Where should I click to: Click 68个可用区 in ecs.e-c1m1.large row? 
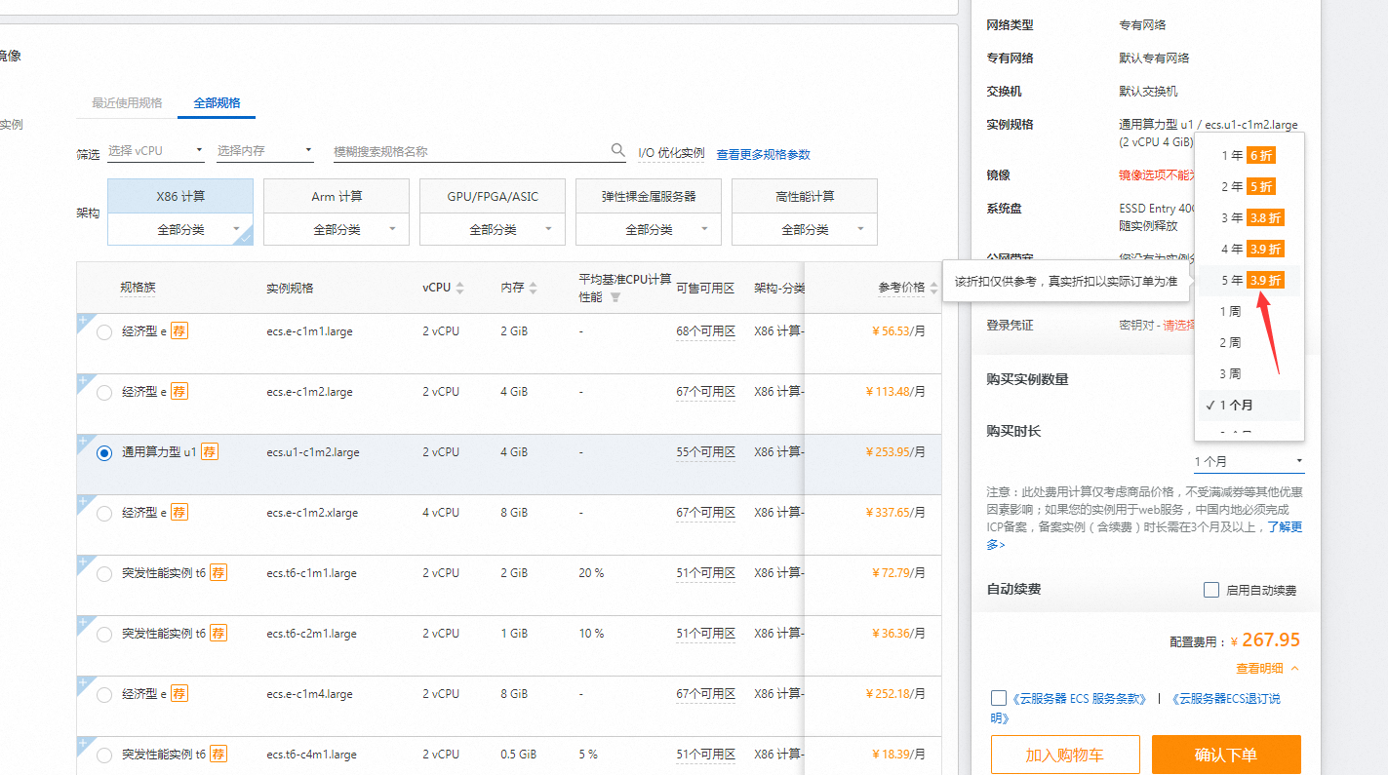705,331
